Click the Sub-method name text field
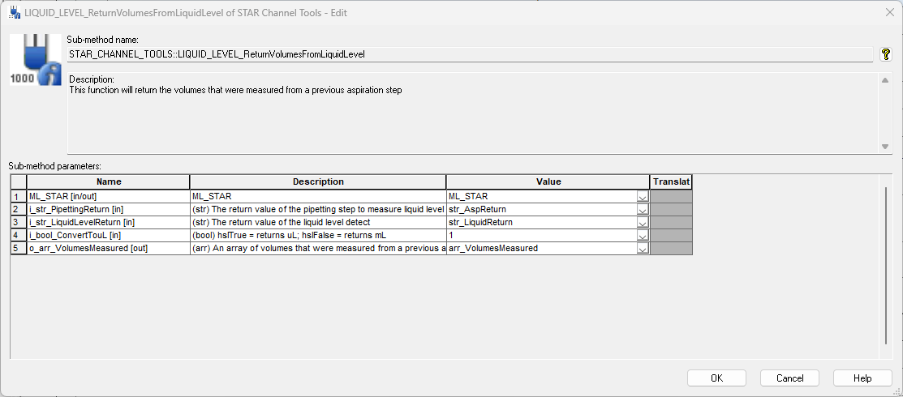Screen dimensions: 903x397 pos(469,54)
